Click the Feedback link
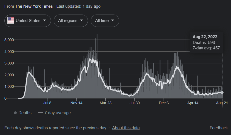This screenshot has width=231, height=135. [218, 128]
